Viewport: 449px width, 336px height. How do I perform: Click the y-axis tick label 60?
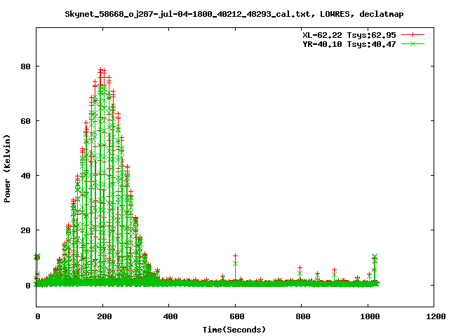(25, 121)
